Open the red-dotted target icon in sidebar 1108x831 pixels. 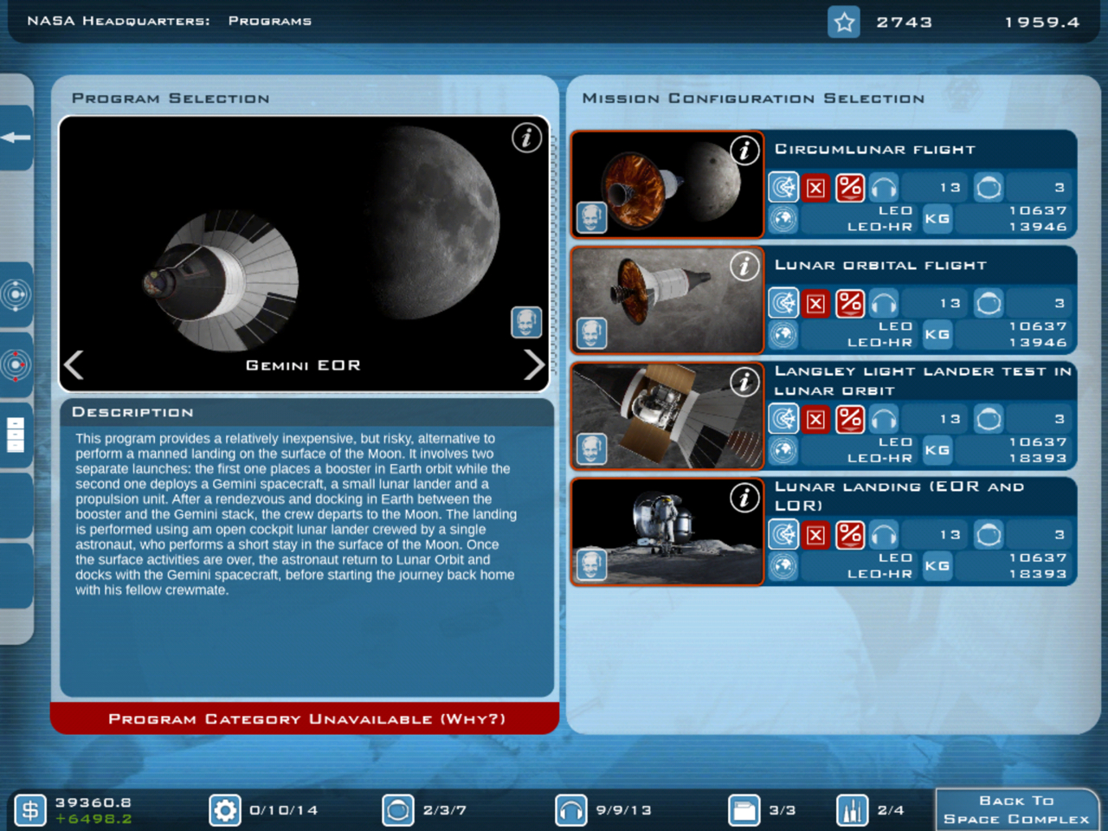click(x=16, y=365)
